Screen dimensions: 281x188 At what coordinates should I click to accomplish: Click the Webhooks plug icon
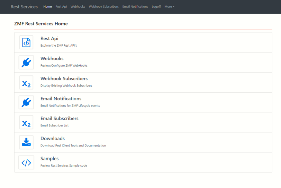26,63
